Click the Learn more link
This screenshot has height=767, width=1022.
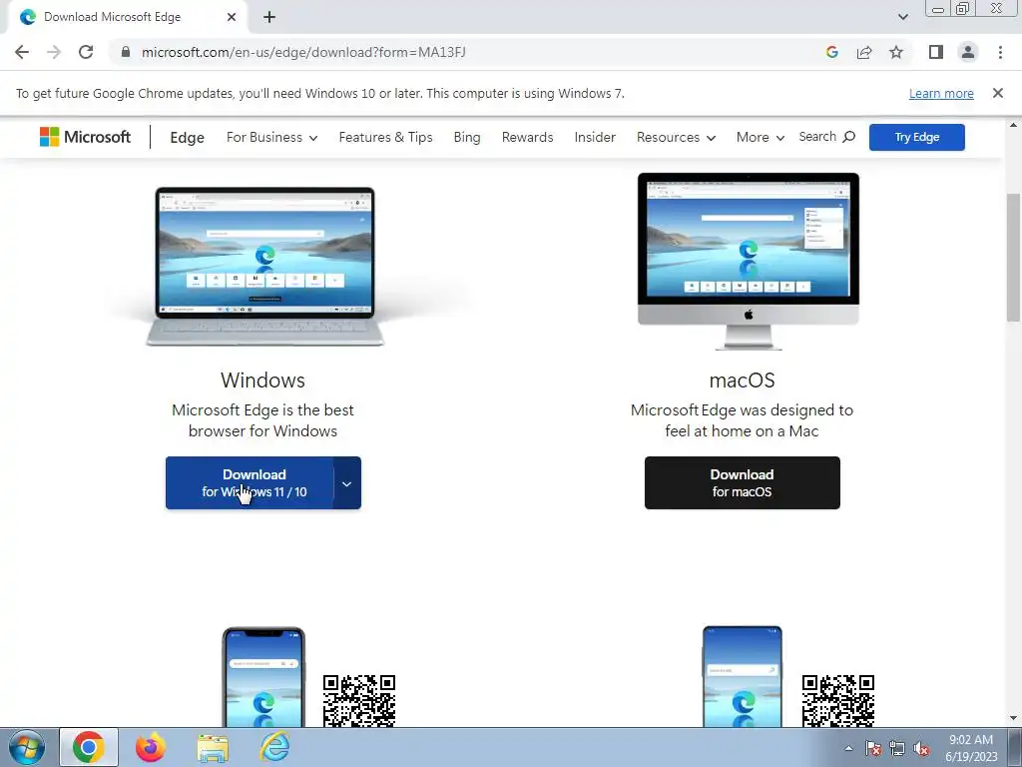[941, 93]
